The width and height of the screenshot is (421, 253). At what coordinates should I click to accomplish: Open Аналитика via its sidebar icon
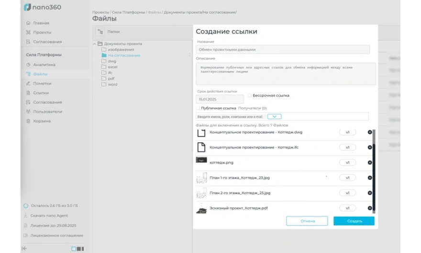pyautogui.click(x=29, y=65)
